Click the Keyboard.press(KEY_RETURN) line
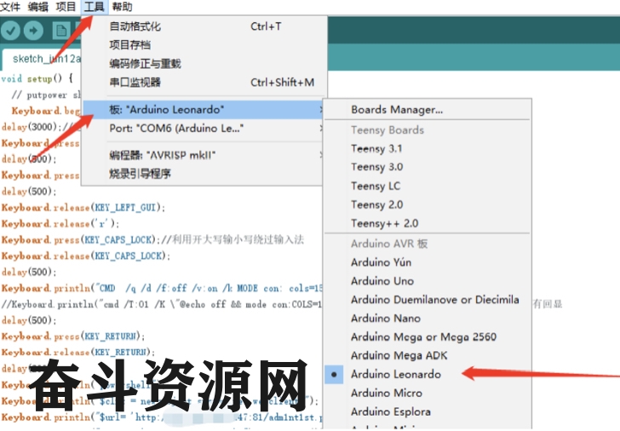 [73, 336]
